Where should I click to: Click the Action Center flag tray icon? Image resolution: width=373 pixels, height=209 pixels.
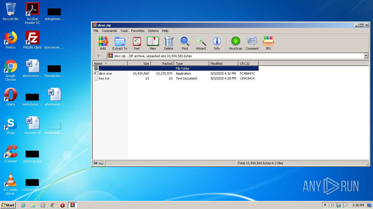pyautogui.click(x=345, y=205)
